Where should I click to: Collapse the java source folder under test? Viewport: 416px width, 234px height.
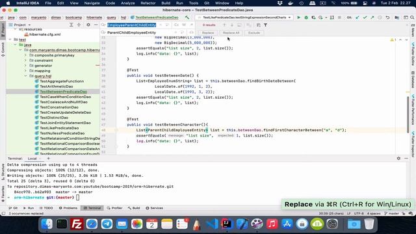pyautogui.click(x=15, y=45)
